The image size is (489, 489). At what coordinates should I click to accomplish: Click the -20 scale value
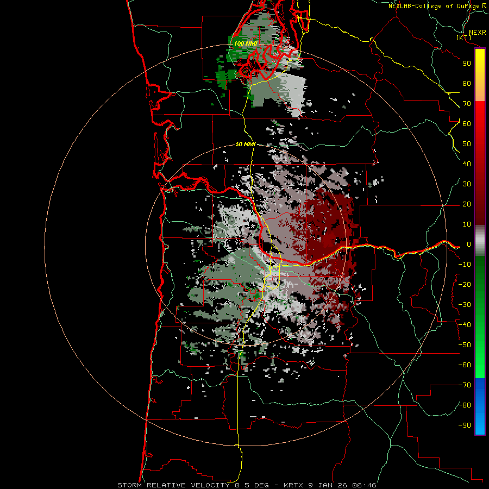pos(465,284)
